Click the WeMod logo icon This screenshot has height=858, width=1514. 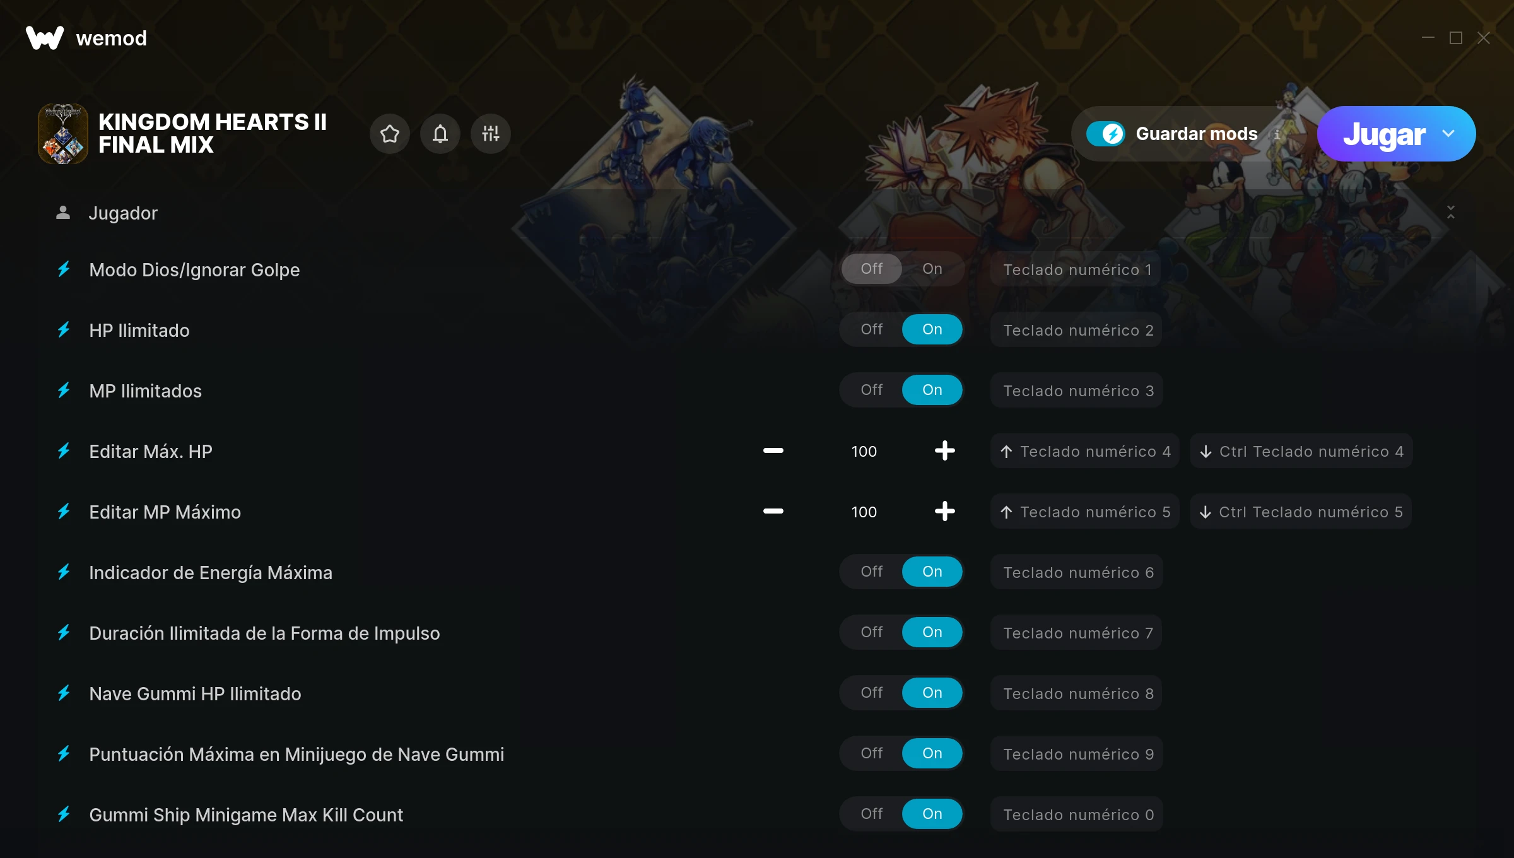point(45,38)
